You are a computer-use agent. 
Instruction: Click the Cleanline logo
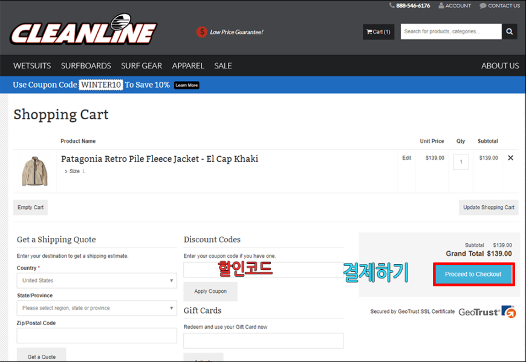[83, 30]
